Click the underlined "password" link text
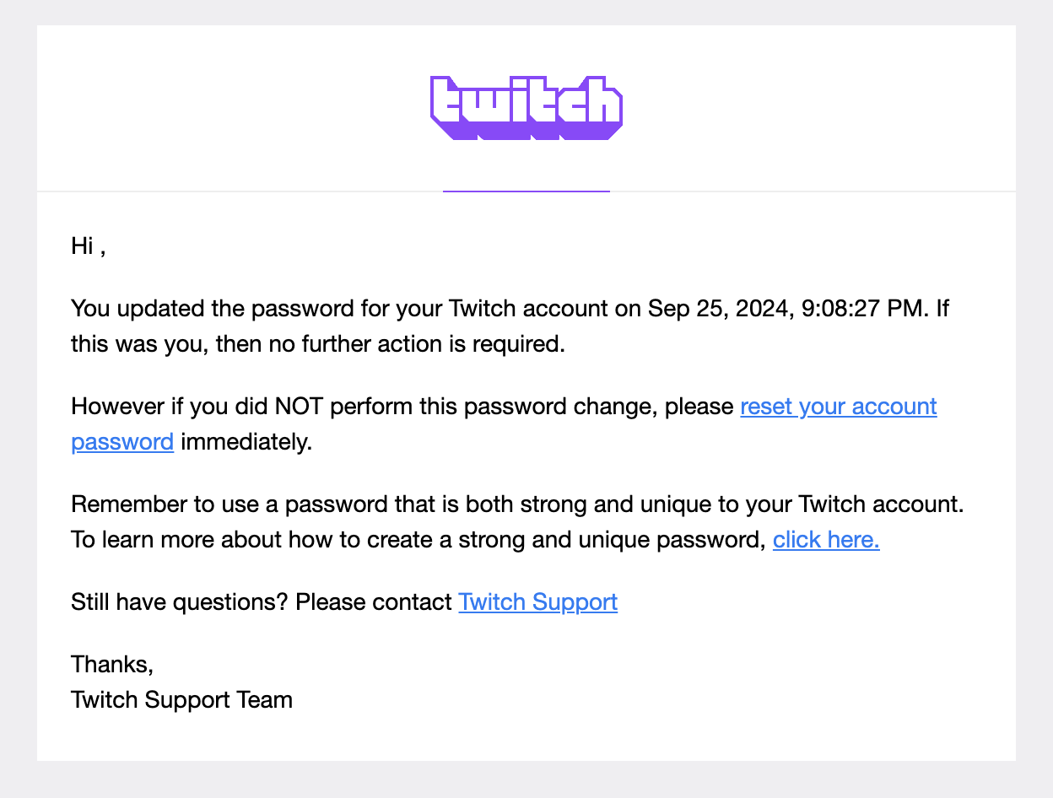The width and height of the screenshot is (1053, 798). 122,441
